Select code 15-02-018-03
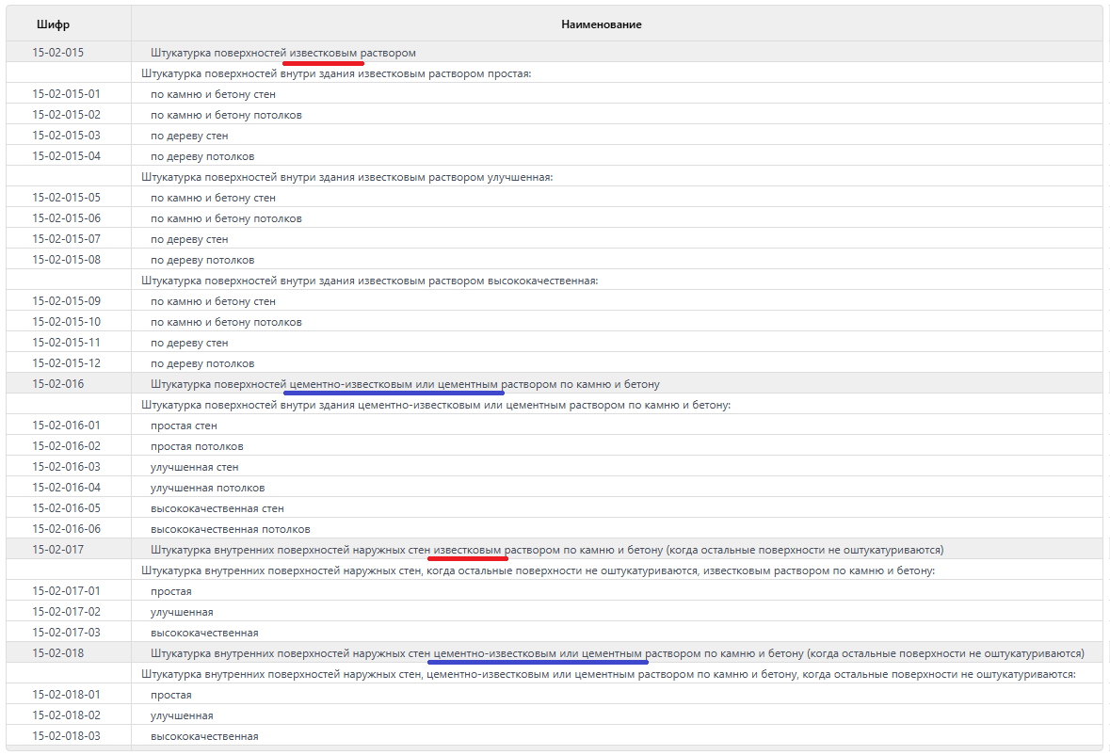Screen dimensions: 1110x755 (x=67, y=736)
